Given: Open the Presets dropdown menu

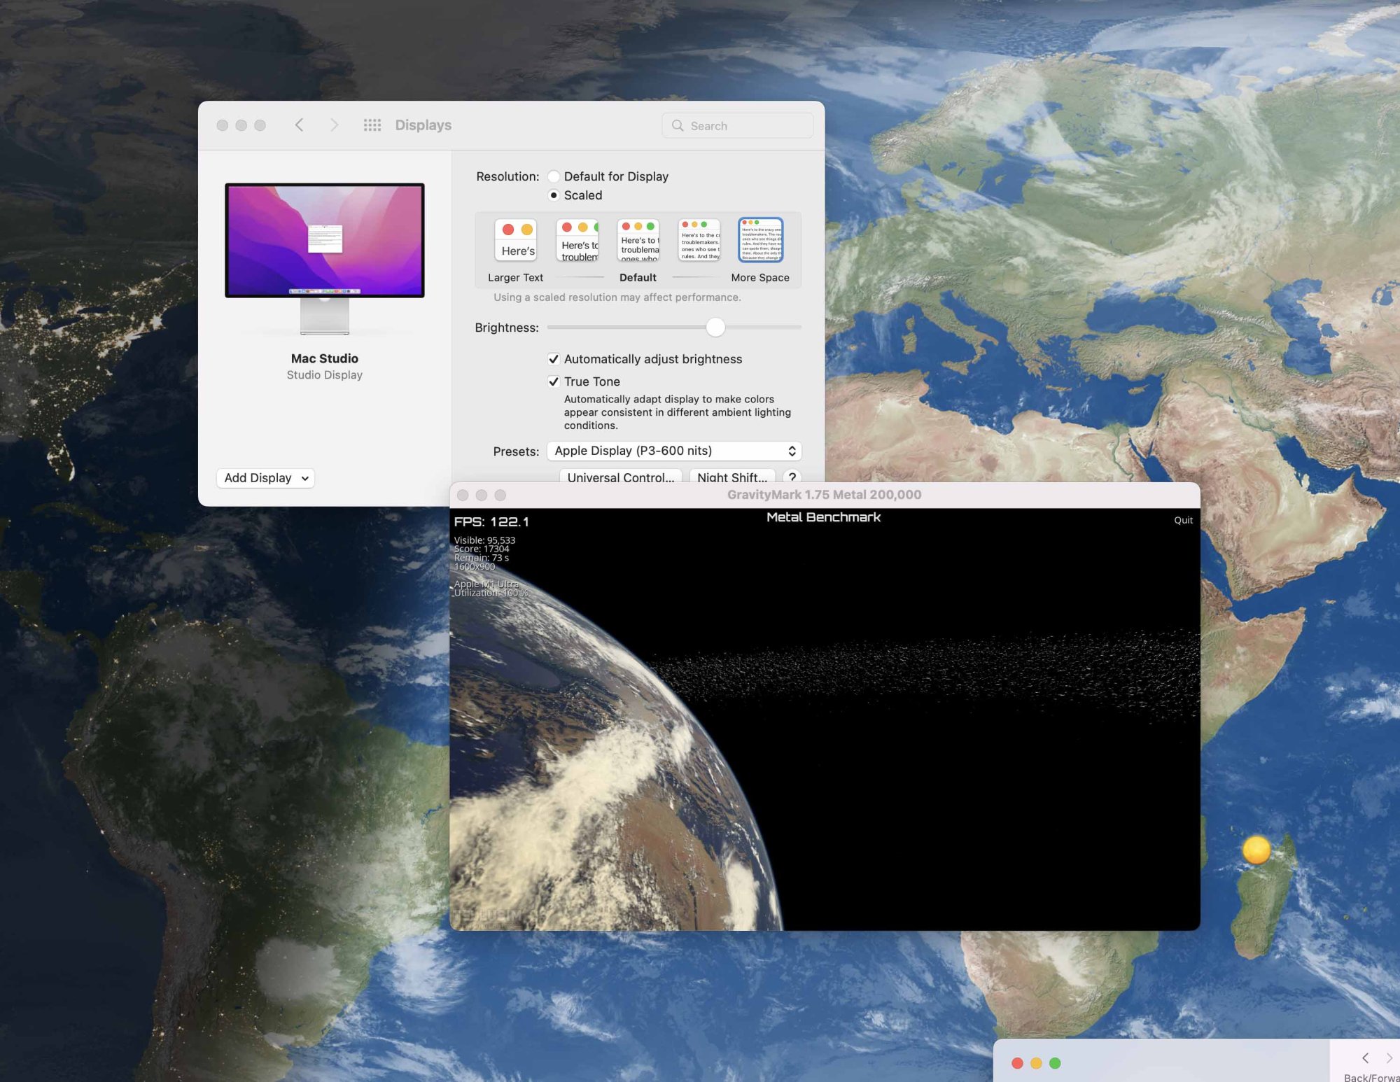Looking at the screenshot, I should (x=673, y=451).
